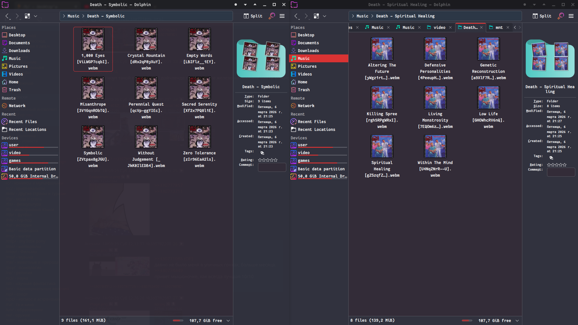Click Music breadcrumb in left location bar
The width and height of the screenshot is (578, 325).
point(73,16)
